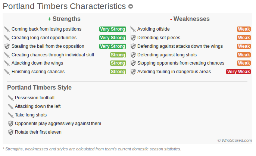Screen dimensions: 256x156
Task: Open the Attacking down the wings strength
Action: [x=37, y=63]
